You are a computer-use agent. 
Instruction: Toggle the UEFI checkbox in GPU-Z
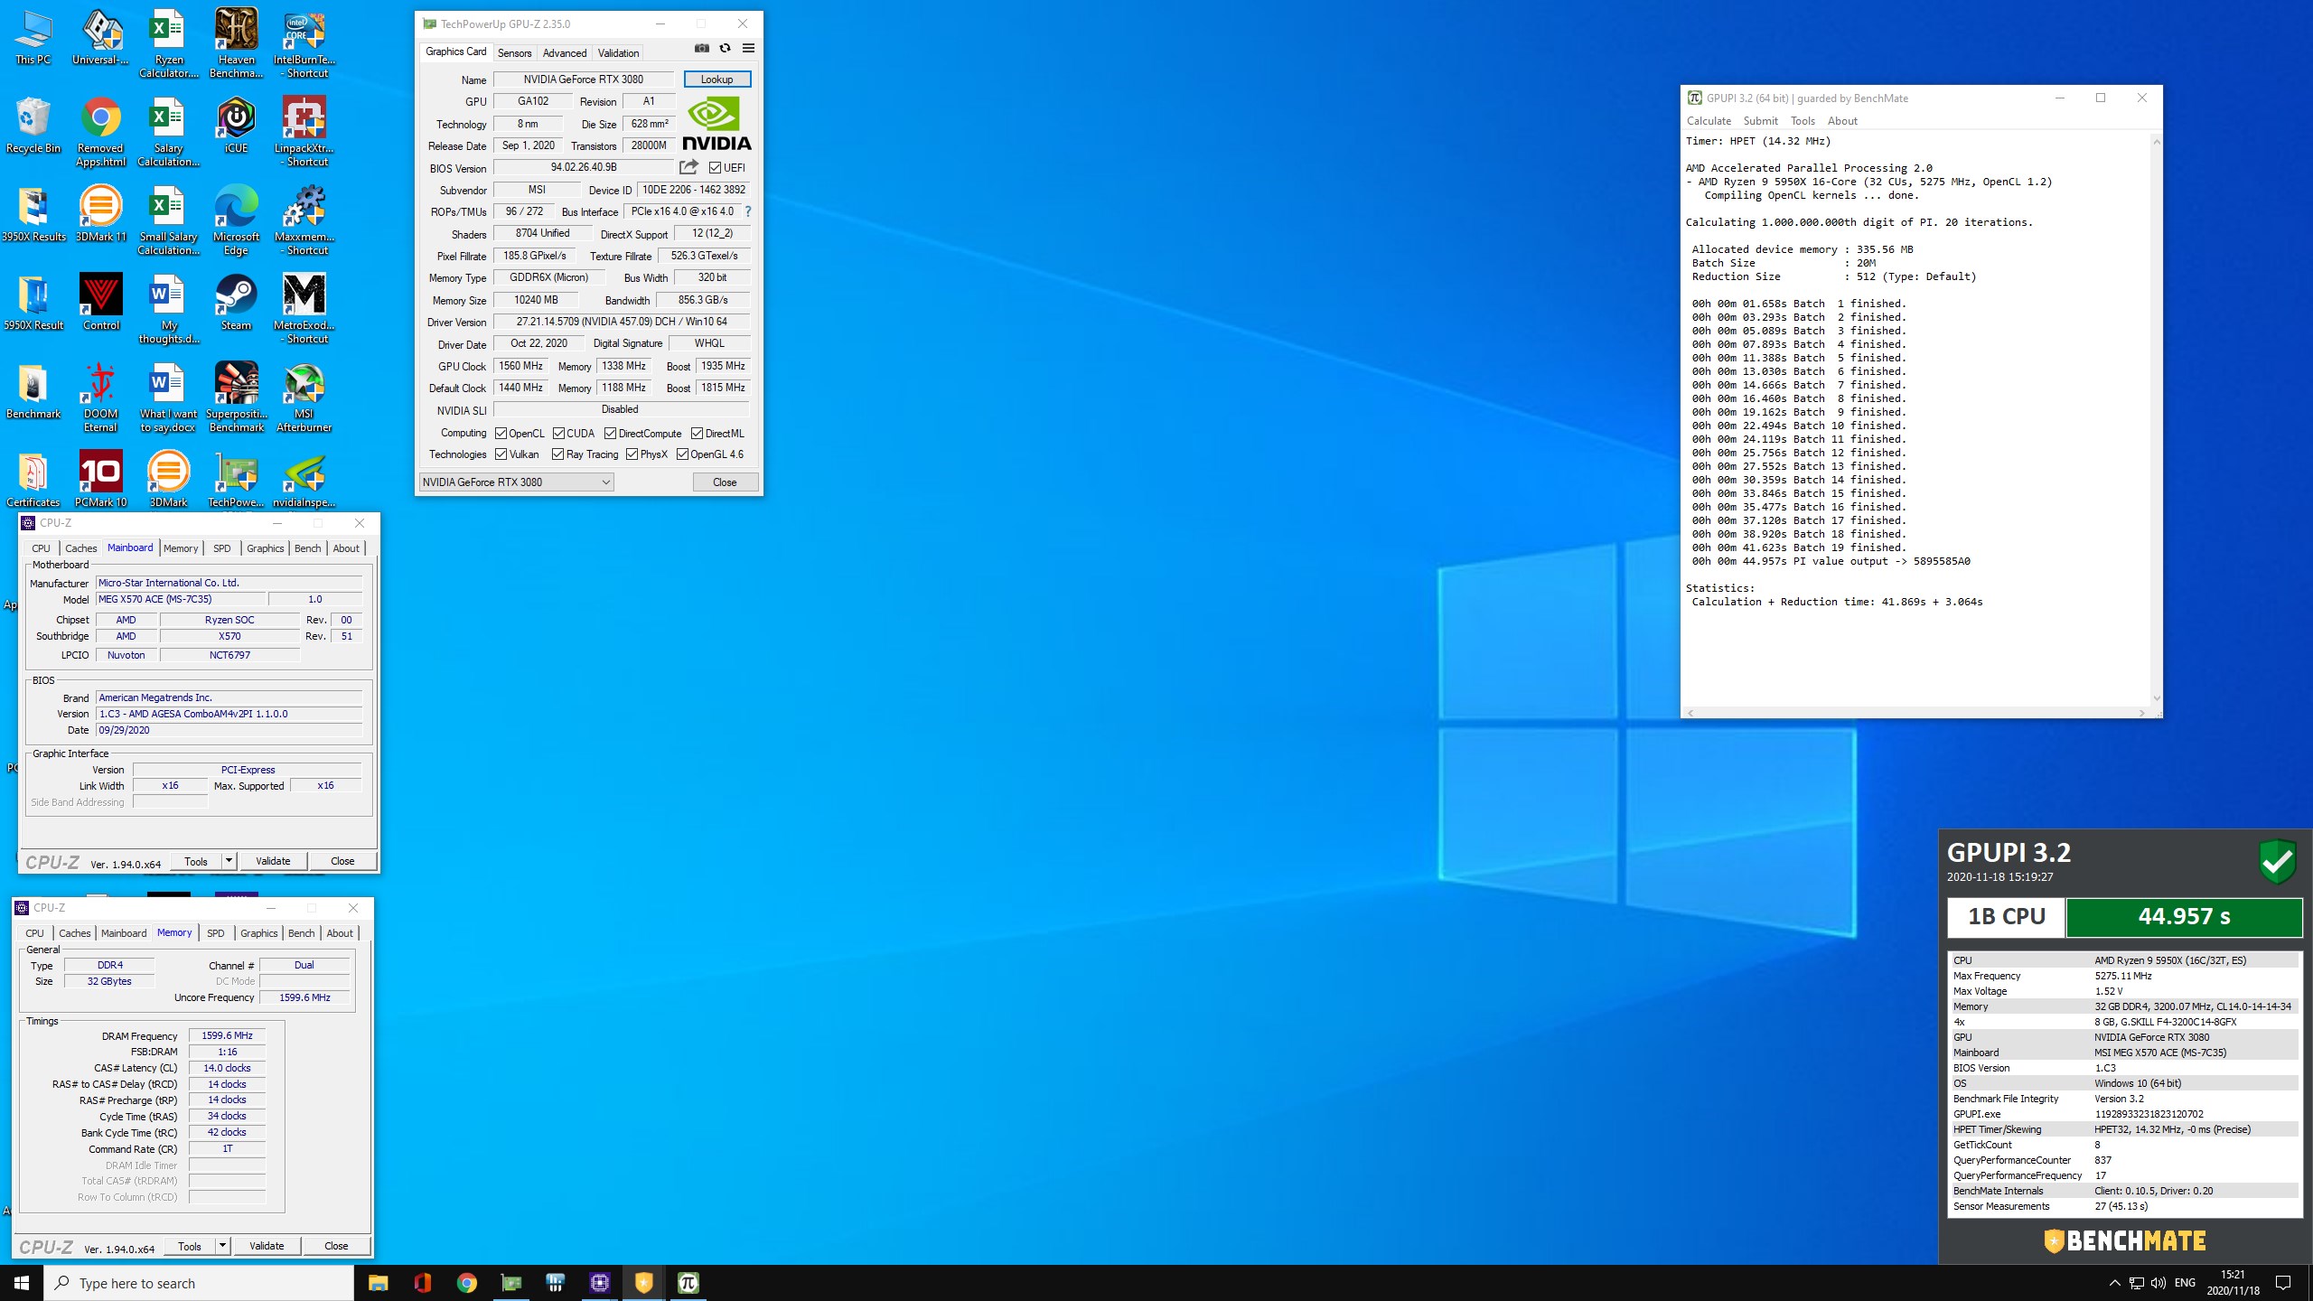tap(715, 168)
